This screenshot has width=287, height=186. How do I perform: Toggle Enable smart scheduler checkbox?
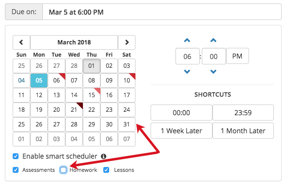(16, 156)
